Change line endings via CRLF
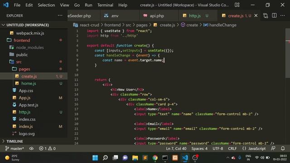This screenshot has height=163, width=290. point(232,149)
